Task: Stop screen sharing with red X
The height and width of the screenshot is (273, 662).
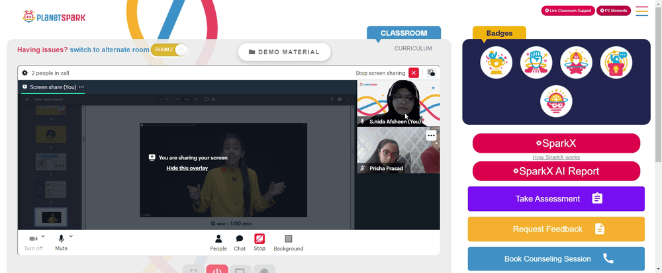Action: [x=414, y=73]
